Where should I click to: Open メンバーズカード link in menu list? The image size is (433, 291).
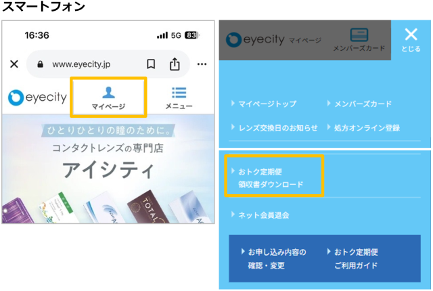coord(359,104)
